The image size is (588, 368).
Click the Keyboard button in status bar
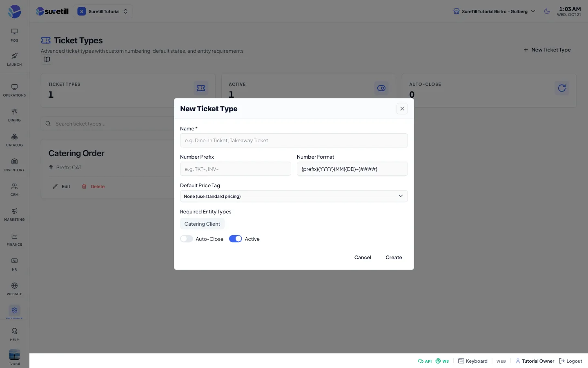tap(473, 361)
